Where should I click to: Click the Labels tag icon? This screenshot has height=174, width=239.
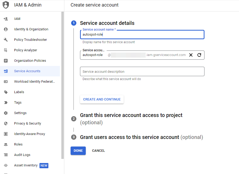(6, 92)
